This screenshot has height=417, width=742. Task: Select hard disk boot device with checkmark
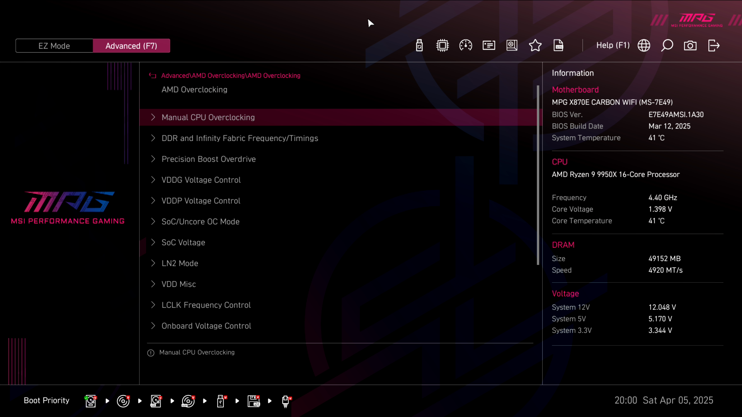tap(90, 401)
